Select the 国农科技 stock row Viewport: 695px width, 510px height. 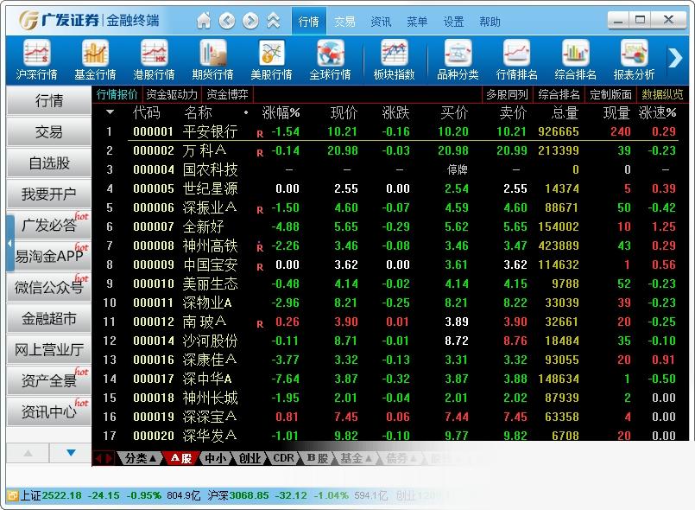coord(390,169)
